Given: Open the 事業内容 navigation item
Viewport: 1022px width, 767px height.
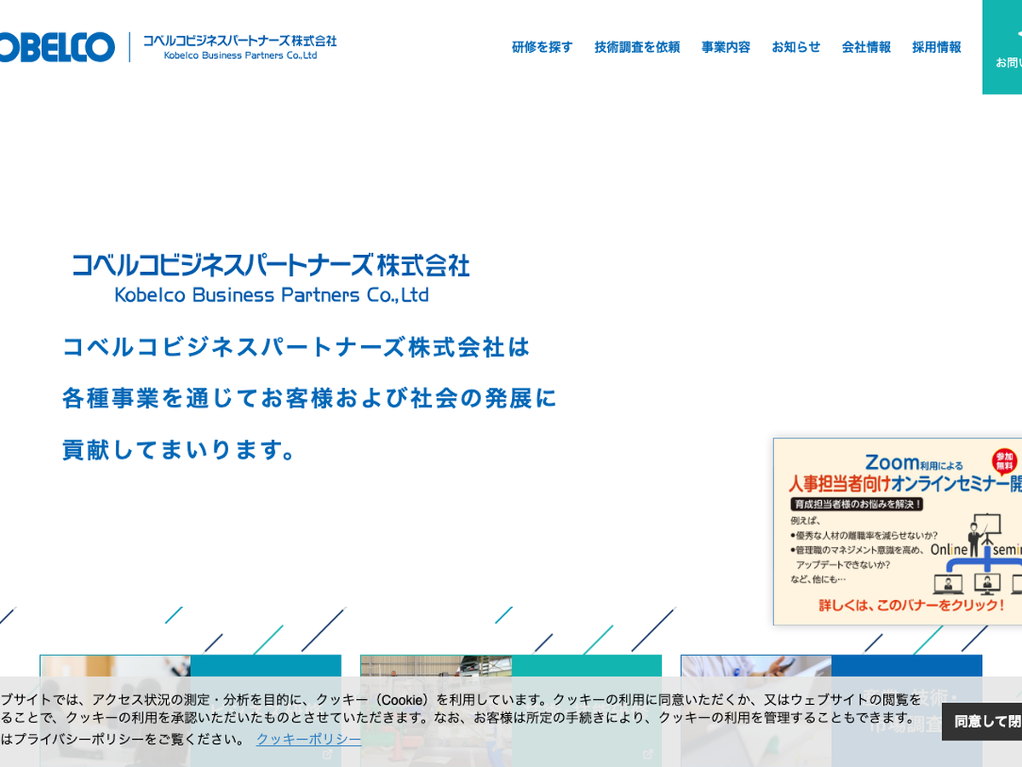Looking at the screenshot, I should [x=726, y=47].
